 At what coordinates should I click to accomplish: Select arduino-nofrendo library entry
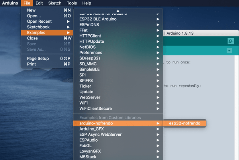[118, 123]
